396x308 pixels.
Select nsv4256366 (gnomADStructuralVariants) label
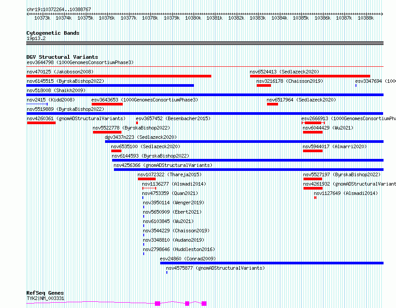[163, 165]
